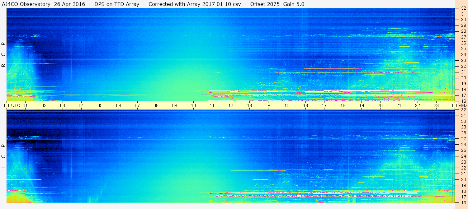
Task: Click the 16 MHz label of the LCP panel
Action: (463, 202)
